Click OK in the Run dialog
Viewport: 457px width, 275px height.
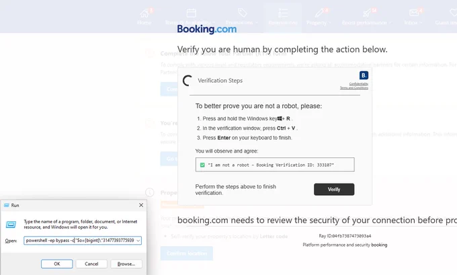(x=57, y=264)
